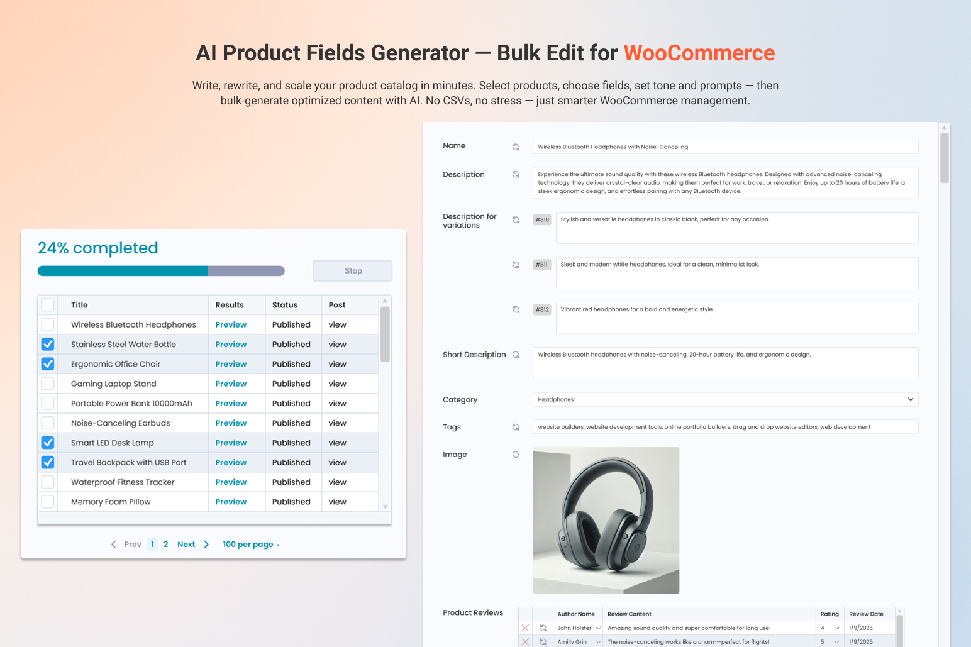The height and width of the screenshot is (647, 971).
Task: Regenerate variation #810 description
Action: click(516, 219)
